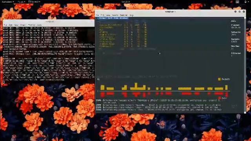The width and height of the screenshot is (251, 141).
Task: Open Terminal menu in the gpsd terminal window
Action: [31, 25]
